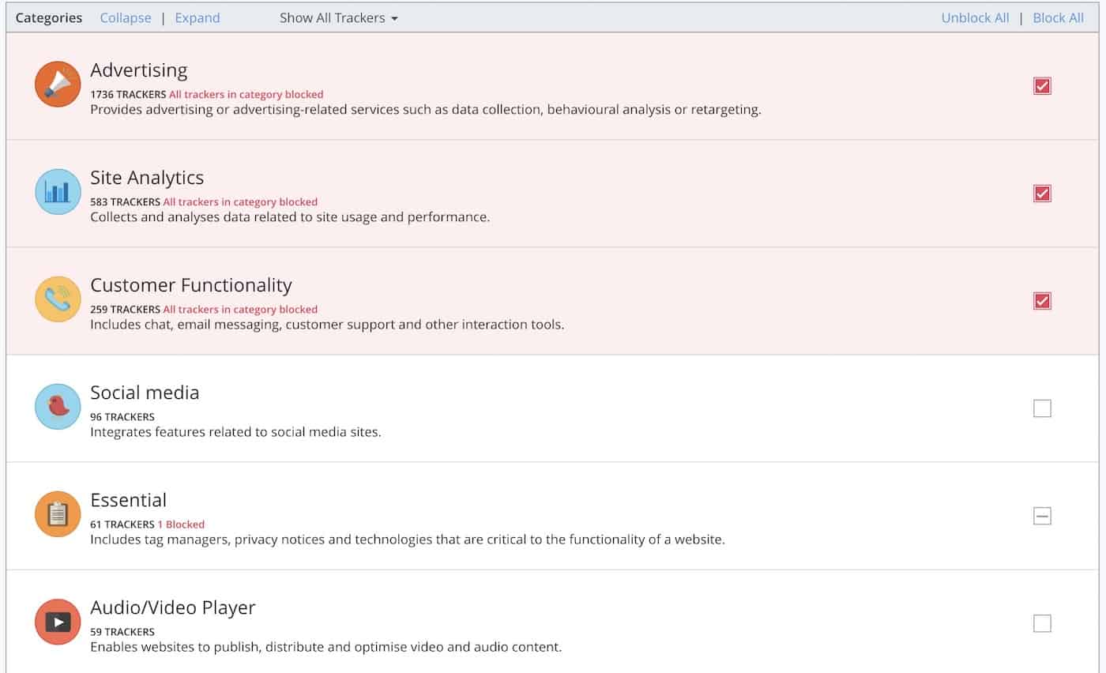The width and height of the screenshot is (1106, 673).
Task: Click the Expand link
Action: point(197,17)
